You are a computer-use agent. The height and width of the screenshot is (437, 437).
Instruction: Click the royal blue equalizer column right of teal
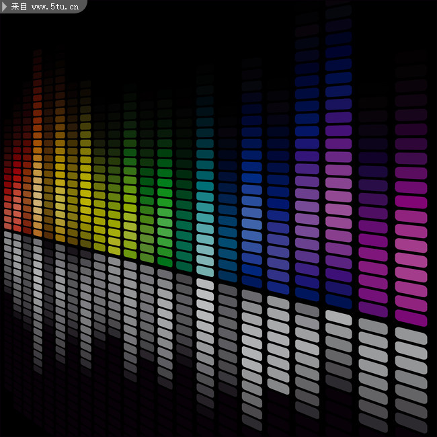pos(251,215)
